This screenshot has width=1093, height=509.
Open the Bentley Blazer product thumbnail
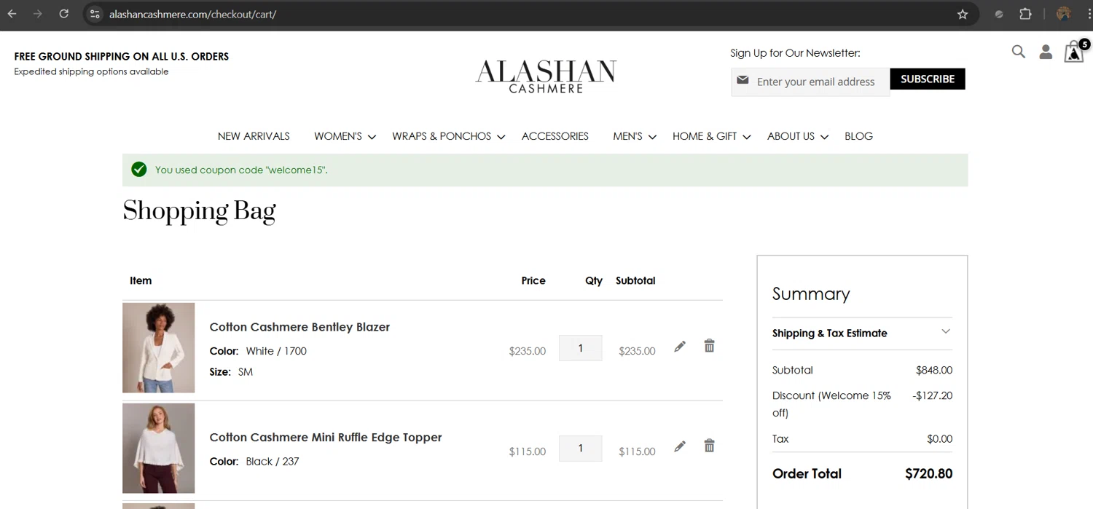pyautogui.click(x=159, y=347)
